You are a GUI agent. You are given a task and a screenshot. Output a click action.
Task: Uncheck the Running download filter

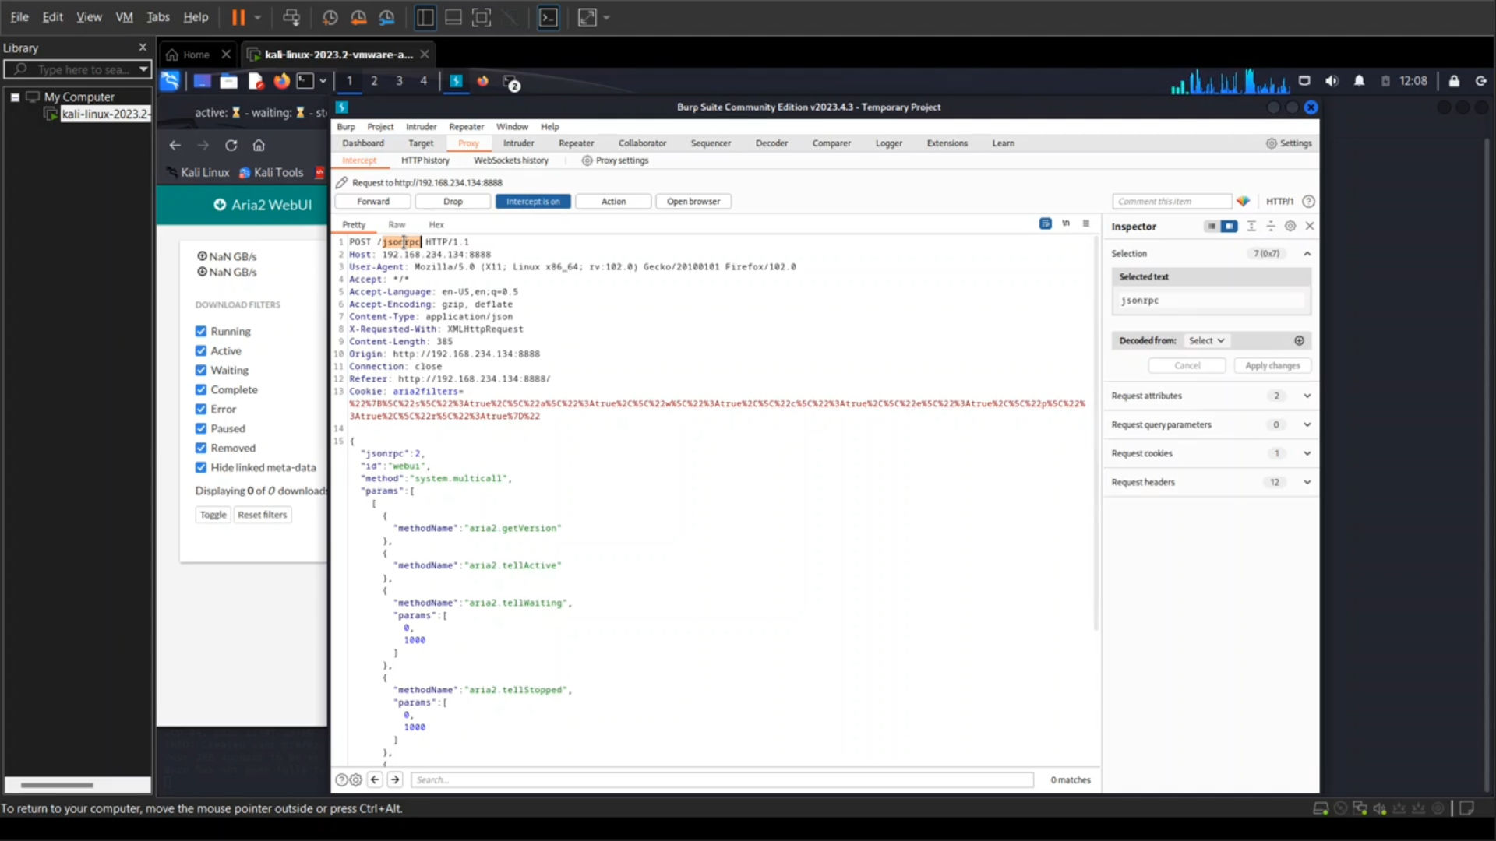click(x=201, y=331)
